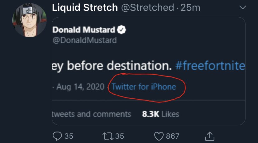This screenshot has width=258, height=143.
Task: Open the Donald Mustard name in quoted tweet
Action: pyautogui.click(x=84, y=30)
